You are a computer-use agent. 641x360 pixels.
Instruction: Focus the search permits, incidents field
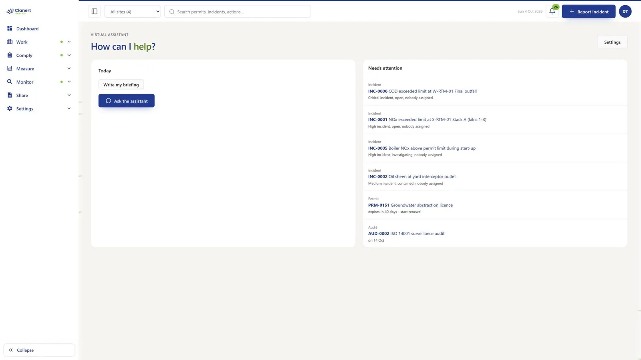(238, 12)
